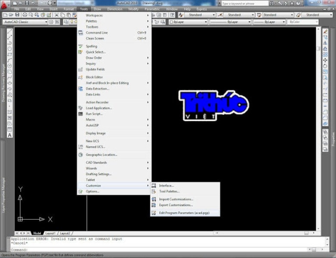Choose Load Application... in Tools menu
This screenshot has width=336, height=258.
click(114, 108)
